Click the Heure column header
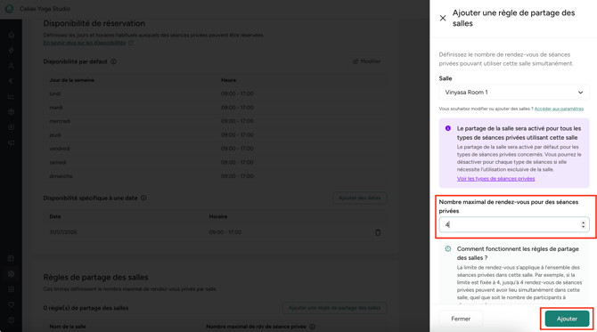This screenshot has width=597, height=332. tap(228, 80)
